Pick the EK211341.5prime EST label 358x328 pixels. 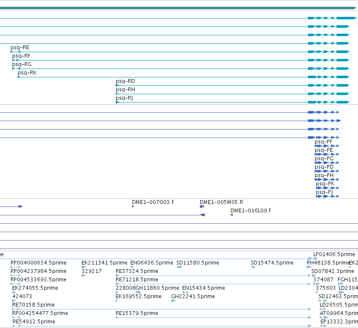104,263
